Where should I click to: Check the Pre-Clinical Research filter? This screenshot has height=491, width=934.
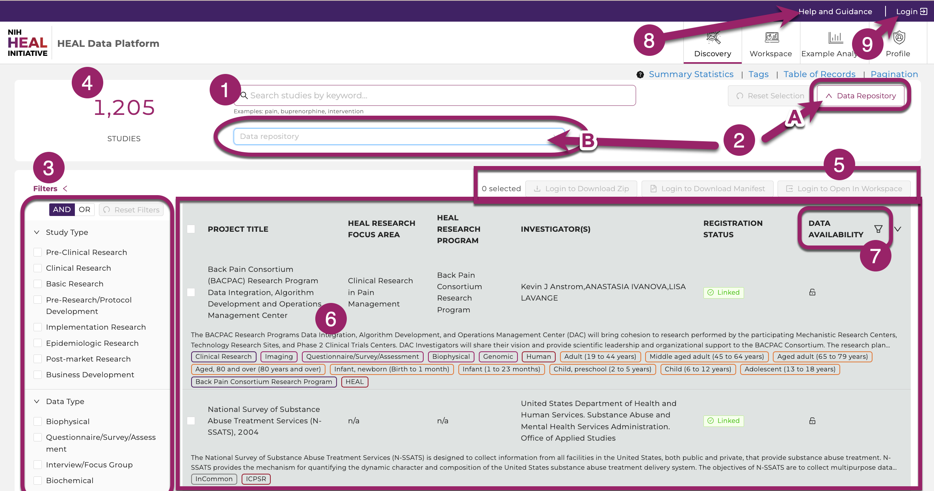point(38,252)
